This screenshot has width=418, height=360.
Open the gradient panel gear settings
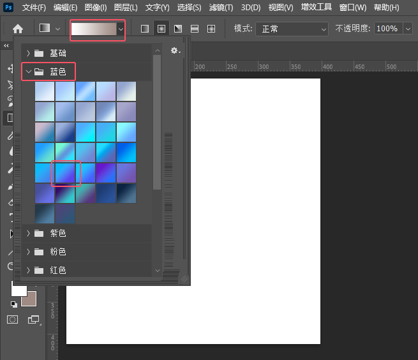[175, 50]
